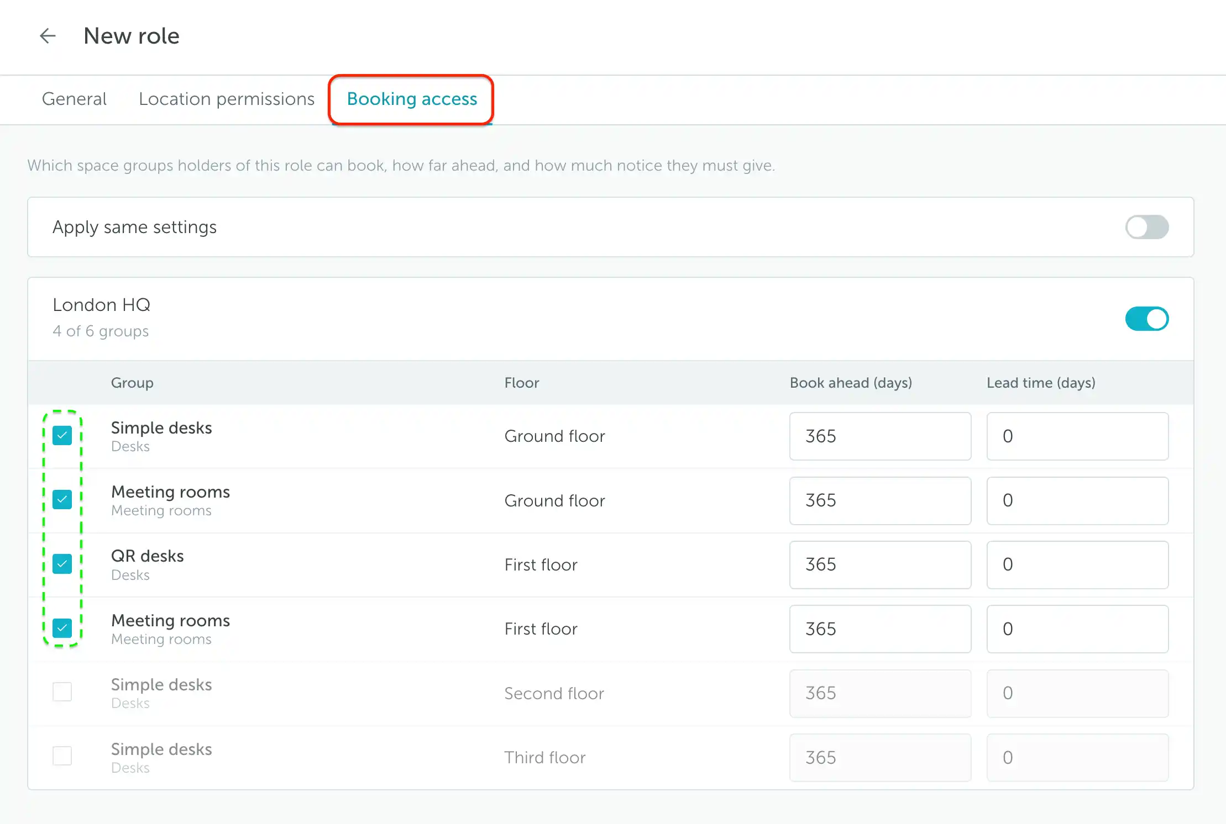The width and height of the screenshot is (1226, 824).
Task: Turn off the London HQ toggle
Action: click(x=1147, y=319)
